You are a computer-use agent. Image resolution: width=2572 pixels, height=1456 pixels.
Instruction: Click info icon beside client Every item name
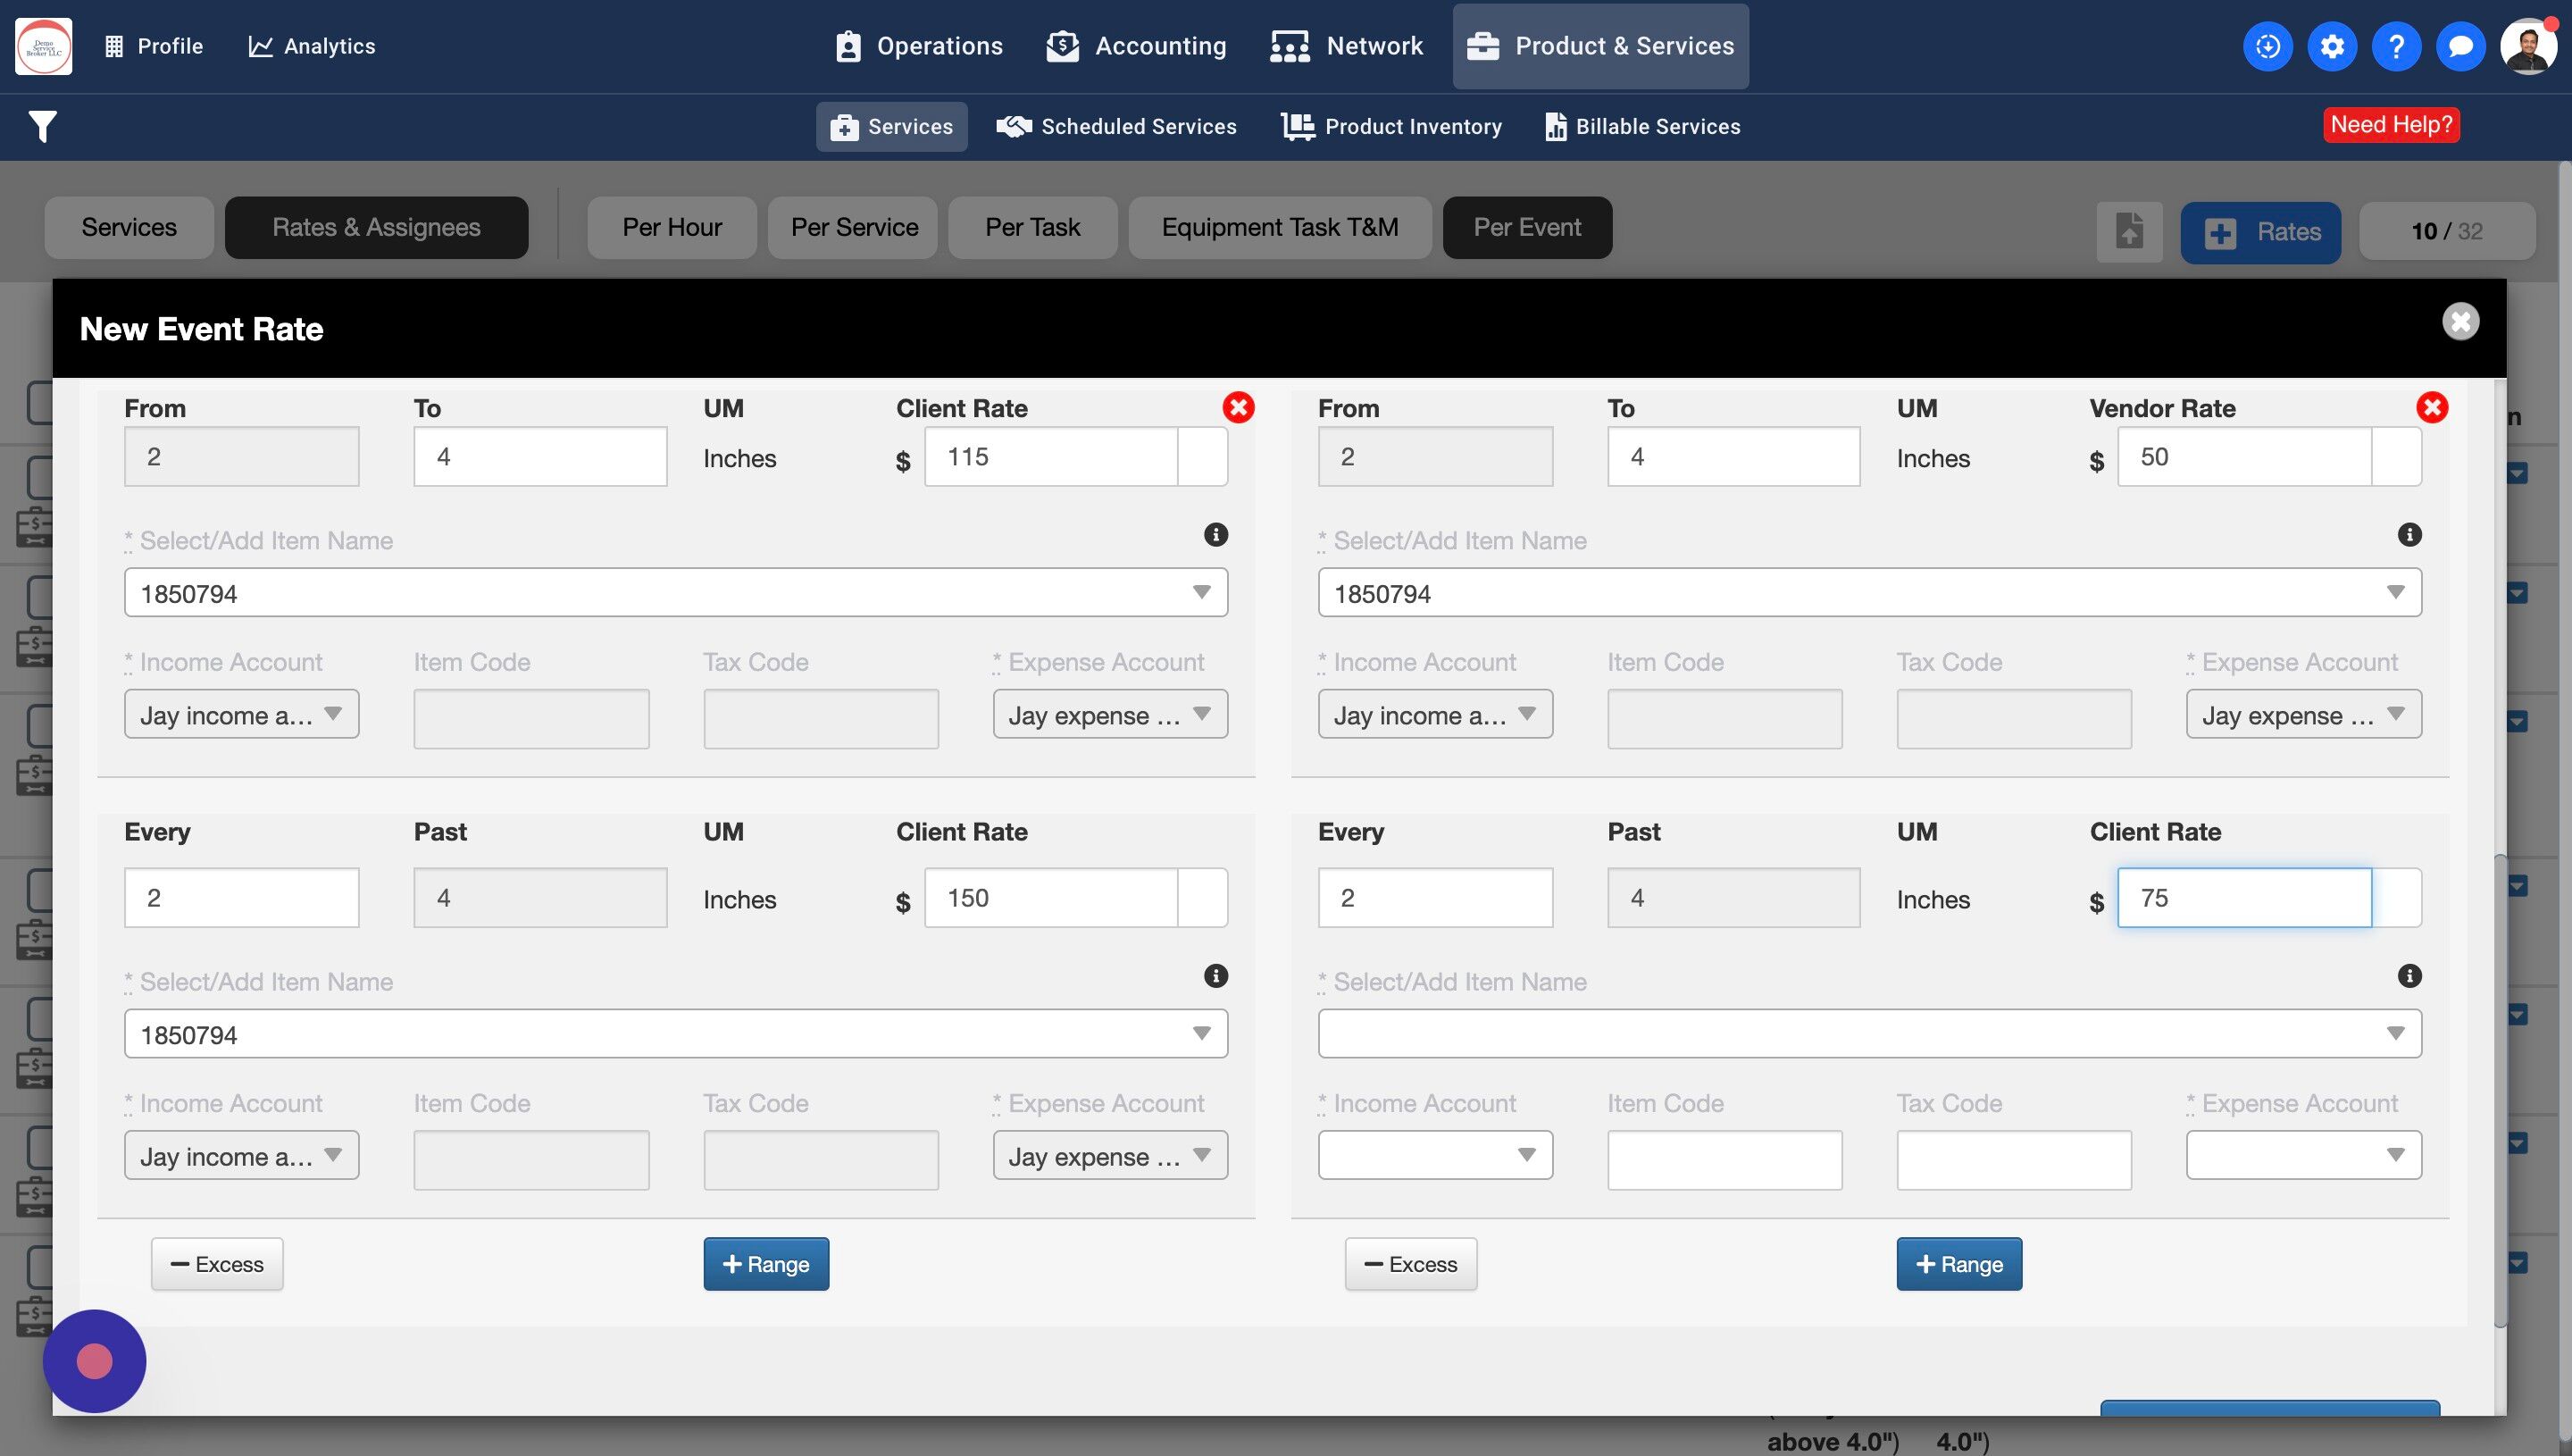pyautogui.click(x=1215, y=976)
